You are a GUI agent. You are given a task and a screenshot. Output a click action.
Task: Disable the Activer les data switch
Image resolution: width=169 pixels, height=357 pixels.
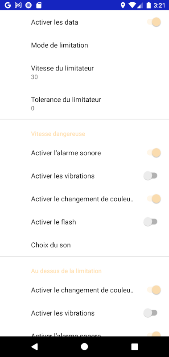point(154,22)
